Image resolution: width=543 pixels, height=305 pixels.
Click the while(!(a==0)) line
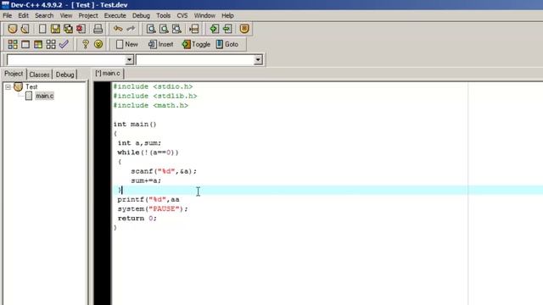pyautogui.click(x=148, y=152)
